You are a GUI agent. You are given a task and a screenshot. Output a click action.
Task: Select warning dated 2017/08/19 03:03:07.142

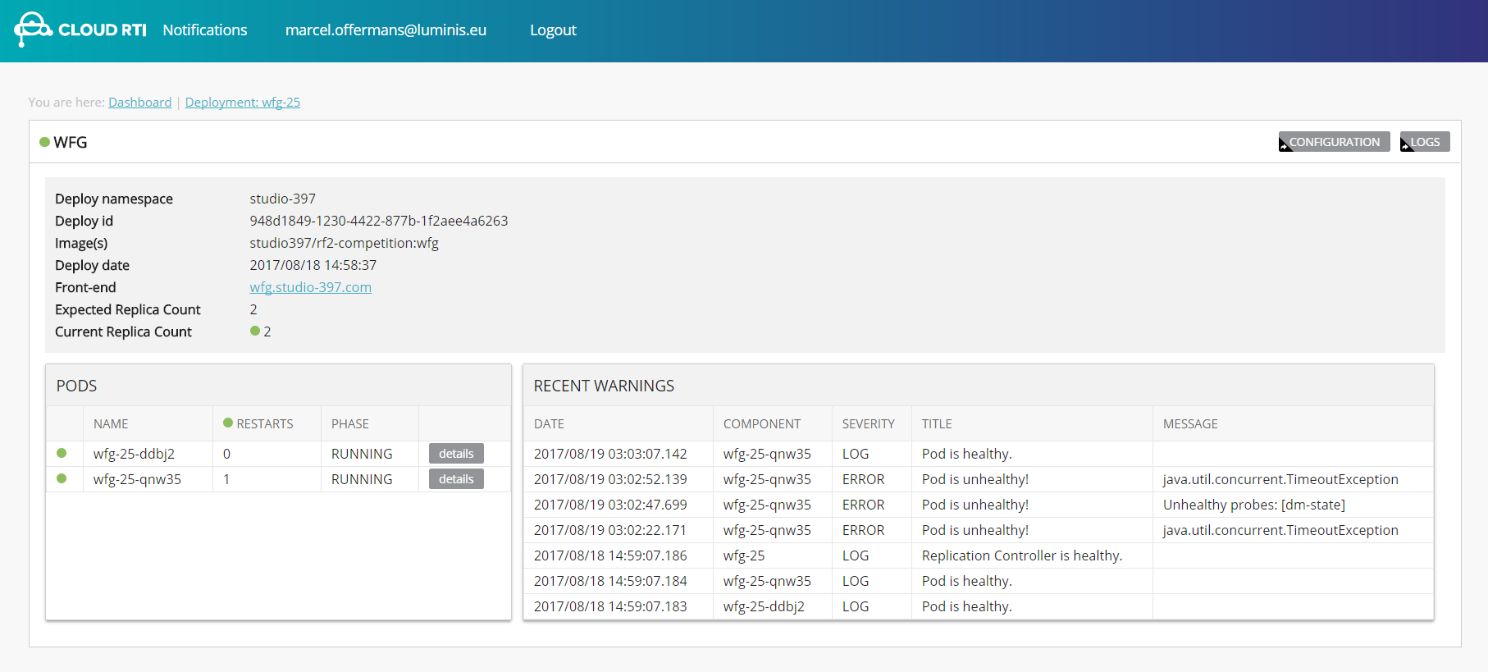979,454
